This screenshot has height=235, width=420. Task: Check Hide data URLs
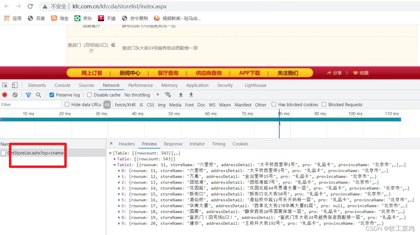67,104
